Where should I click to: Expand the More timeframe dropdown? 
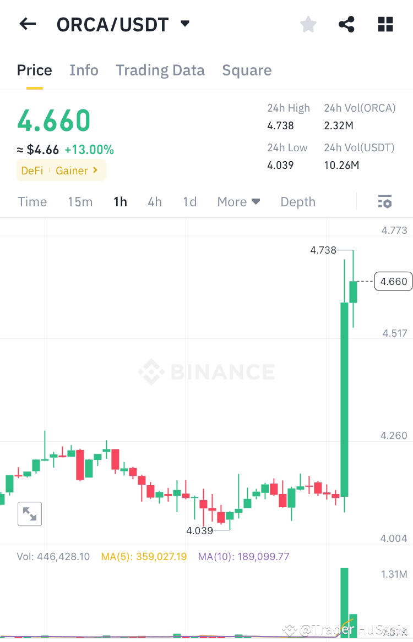click(x=238, y=201)
